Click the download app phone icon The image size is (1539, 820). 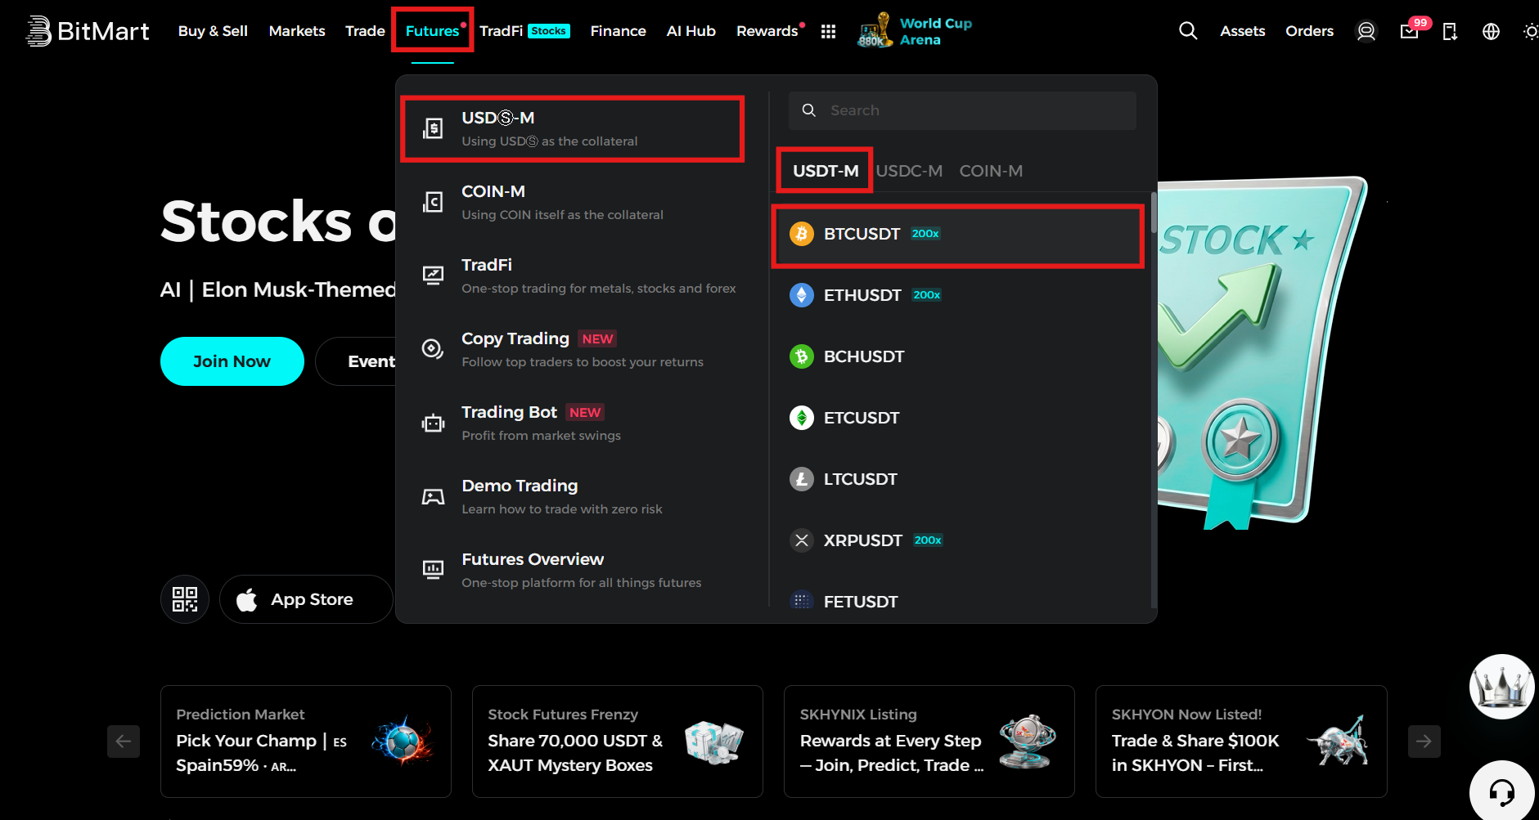(1450, 31)
